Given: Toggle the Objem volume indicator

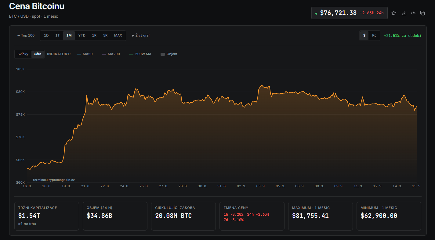Looking at the screenshot, I should coord(169,54).
